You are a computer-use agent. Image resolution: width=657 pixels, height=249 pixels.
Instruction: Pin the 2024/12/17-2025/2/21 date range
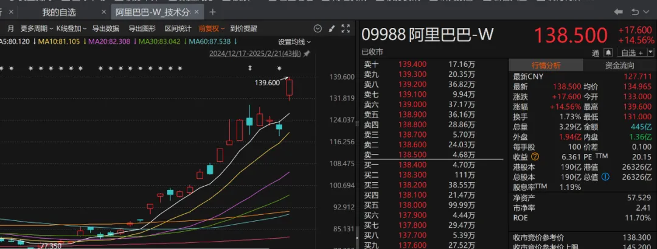[307, 54]
